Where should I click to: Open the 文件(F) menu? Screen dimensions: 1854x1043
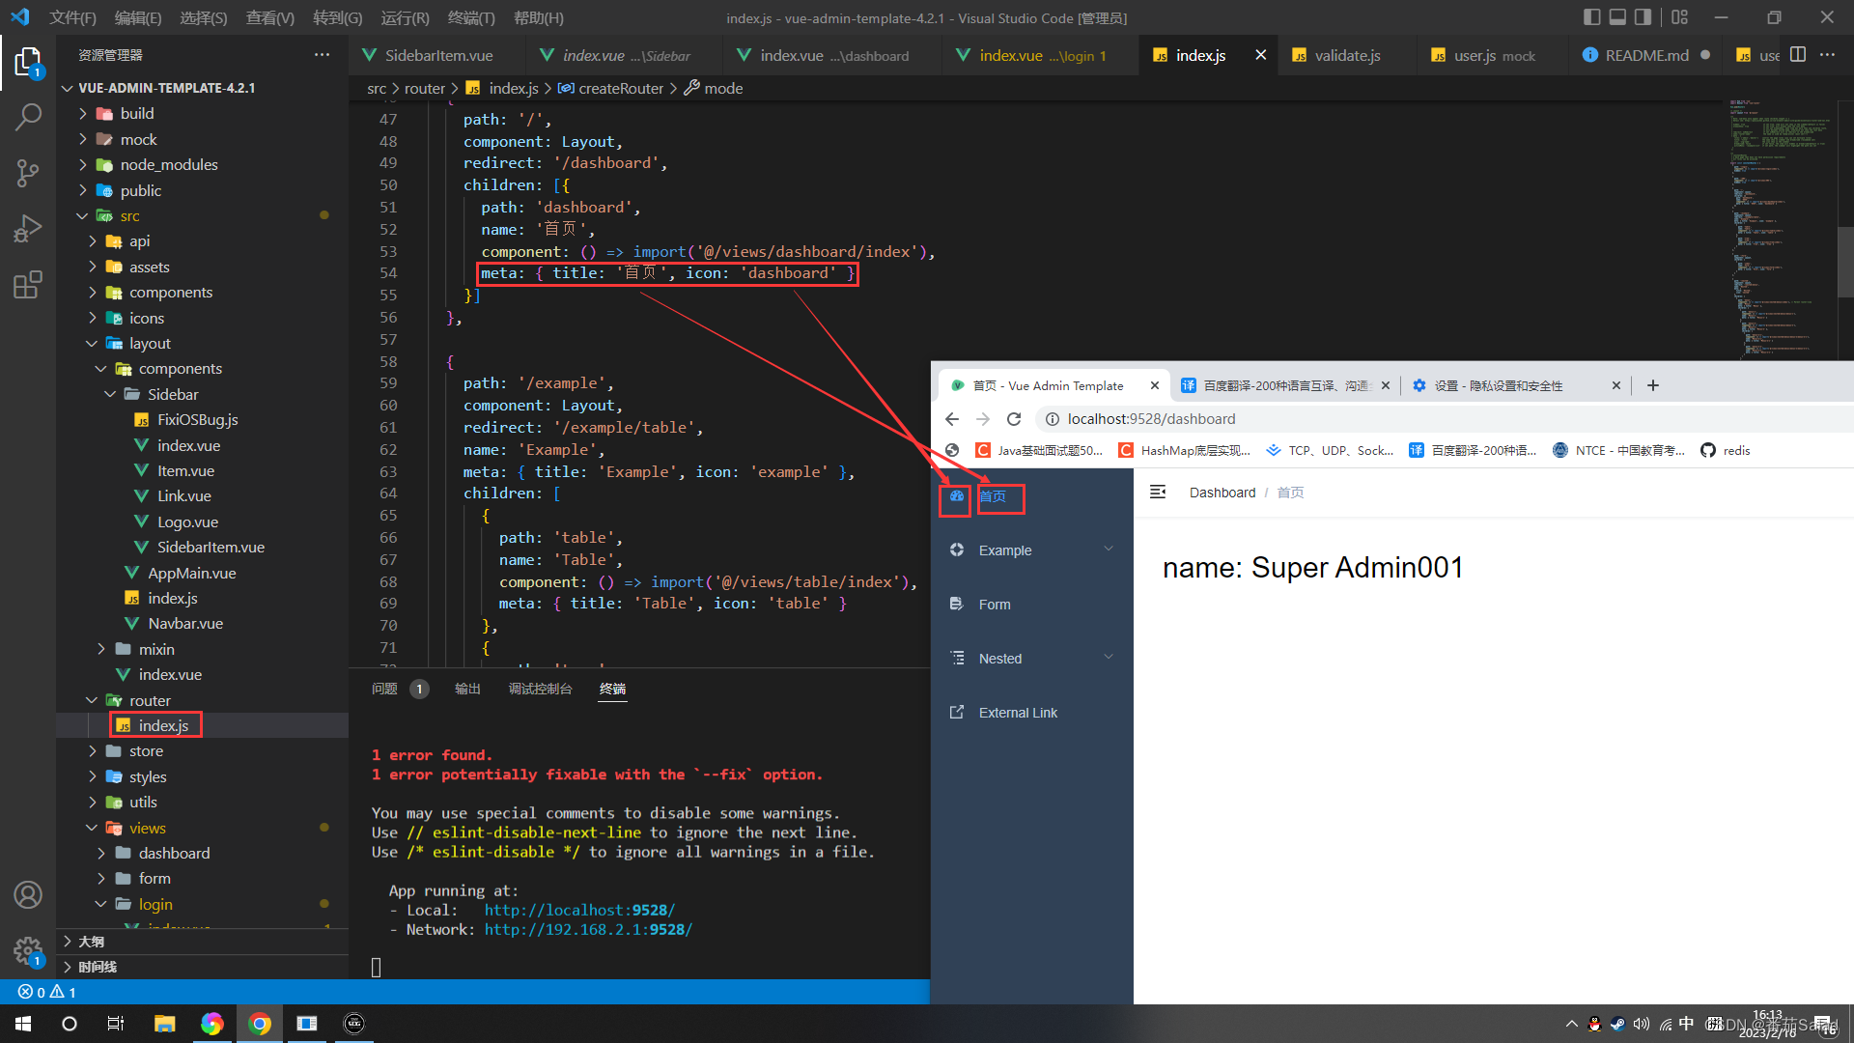(72, 17)
